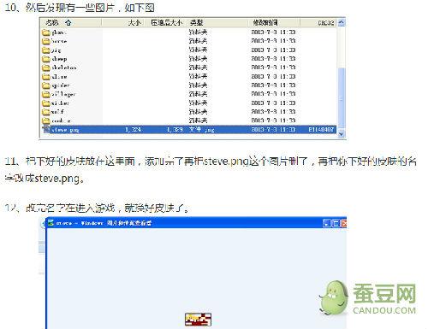
Task: Open the CANDOU.COM watermark logo
Action: 368,298
